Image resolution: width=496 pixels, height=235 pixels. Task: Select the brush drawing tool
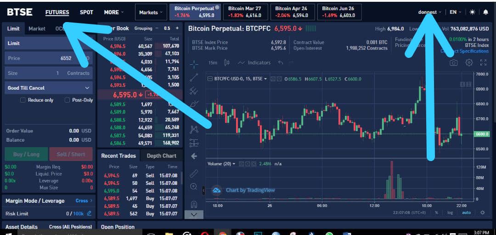click(x=194, y=104)
